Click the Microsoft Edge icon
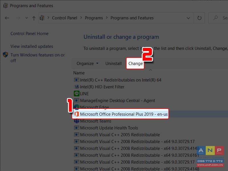Viewport: 228px width, 171px height. pyautogui.click(x=77, y=107)
